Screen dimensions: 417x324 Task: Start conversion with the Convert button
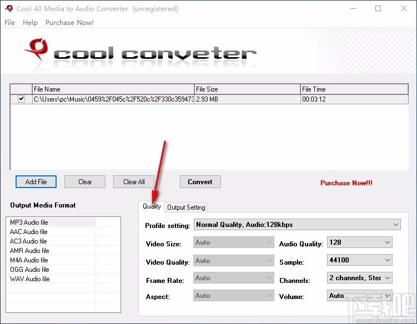point(200,182)
